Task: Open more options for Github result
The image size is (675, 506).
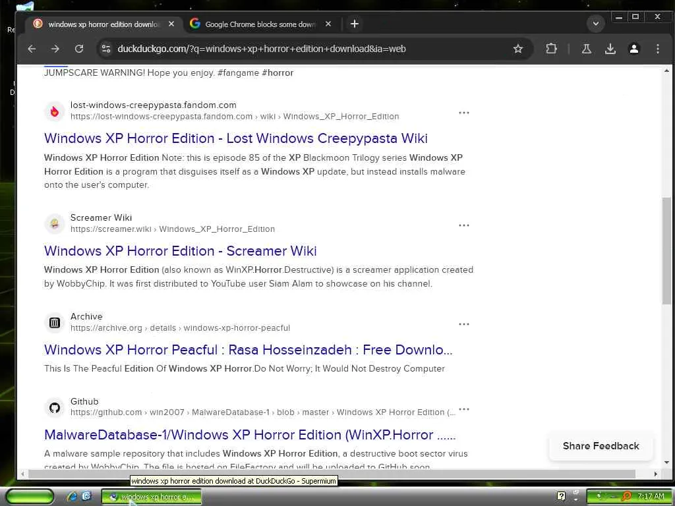Action: click(x=463, y=409)
